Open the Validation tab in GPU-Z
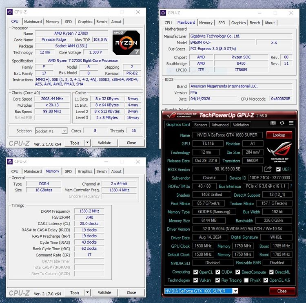This screenshot has height=303, width=306. point(241,125)
